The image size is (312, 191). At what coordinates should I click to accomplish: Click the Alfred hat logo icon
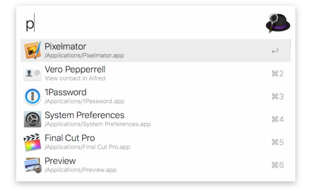pos(278,23)
